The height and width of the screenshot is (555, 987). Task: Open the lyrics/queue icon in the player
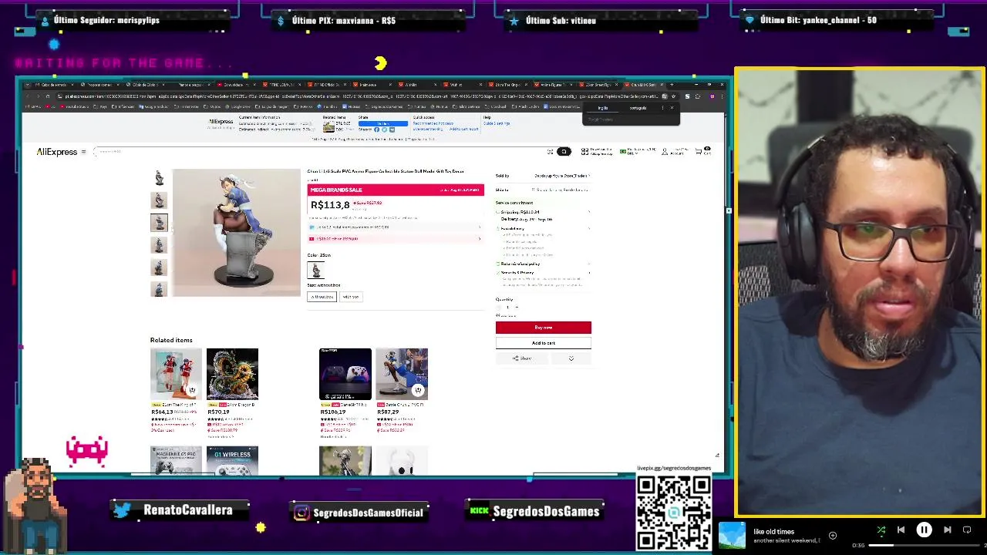click(x=968, y=530)
